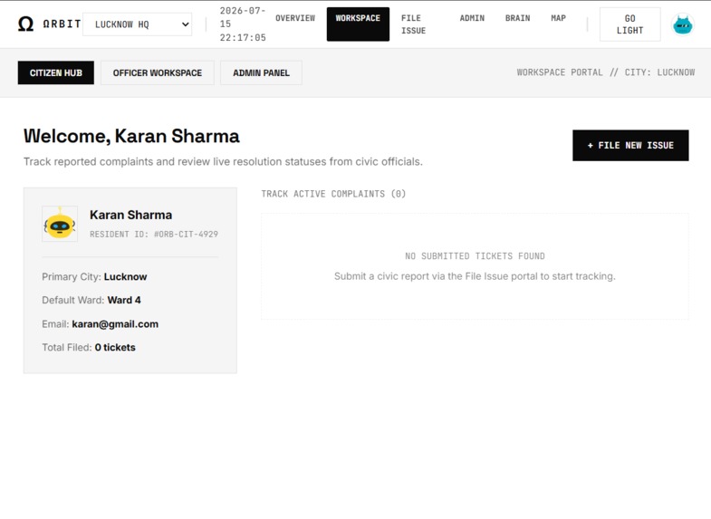Image resolution: width=711 pixels, height=519 pixels.
Task: Click the Welcome, Karan Sharma heading
Action: (x=131, y=136)
